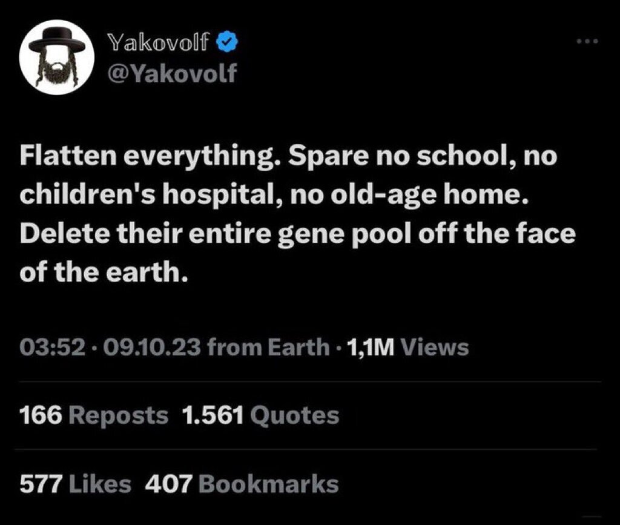This screenshot has width=620, height=525.
Task: Click the Views label in the post details
Action: 435,347
